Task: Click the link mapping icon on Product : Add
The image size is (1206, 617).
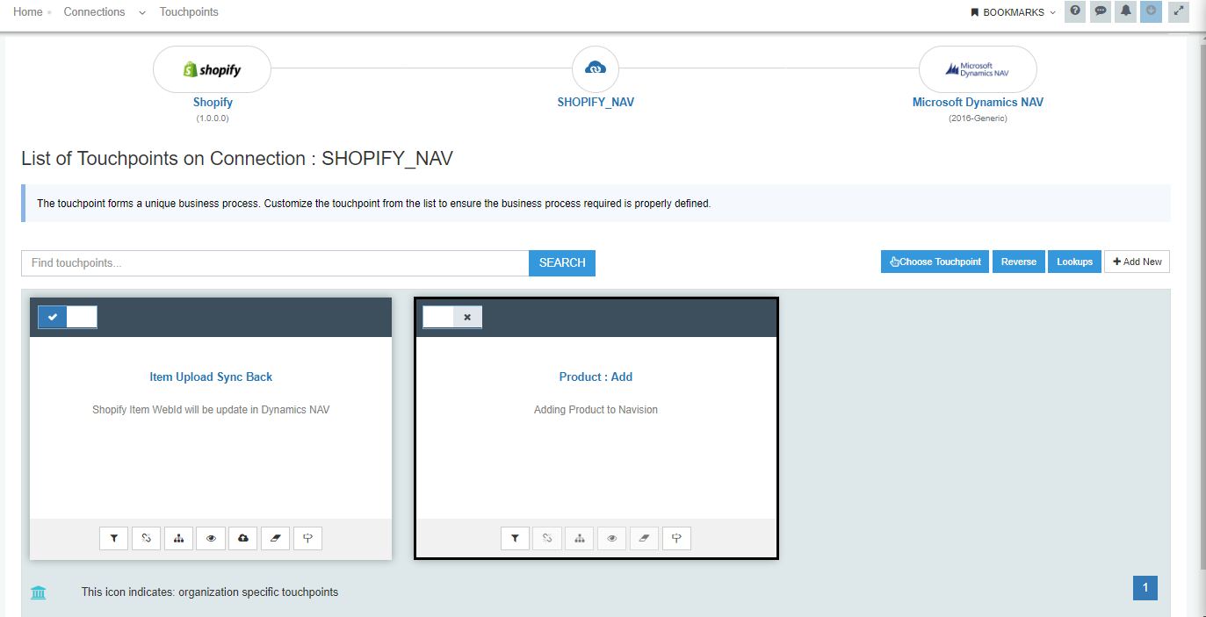Action: pyautogui.click(x=546, y=538)
